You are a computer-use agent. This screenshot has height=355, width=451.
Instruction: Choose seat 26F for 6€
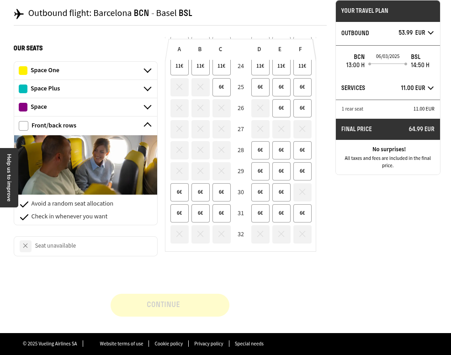pos(302,108)
